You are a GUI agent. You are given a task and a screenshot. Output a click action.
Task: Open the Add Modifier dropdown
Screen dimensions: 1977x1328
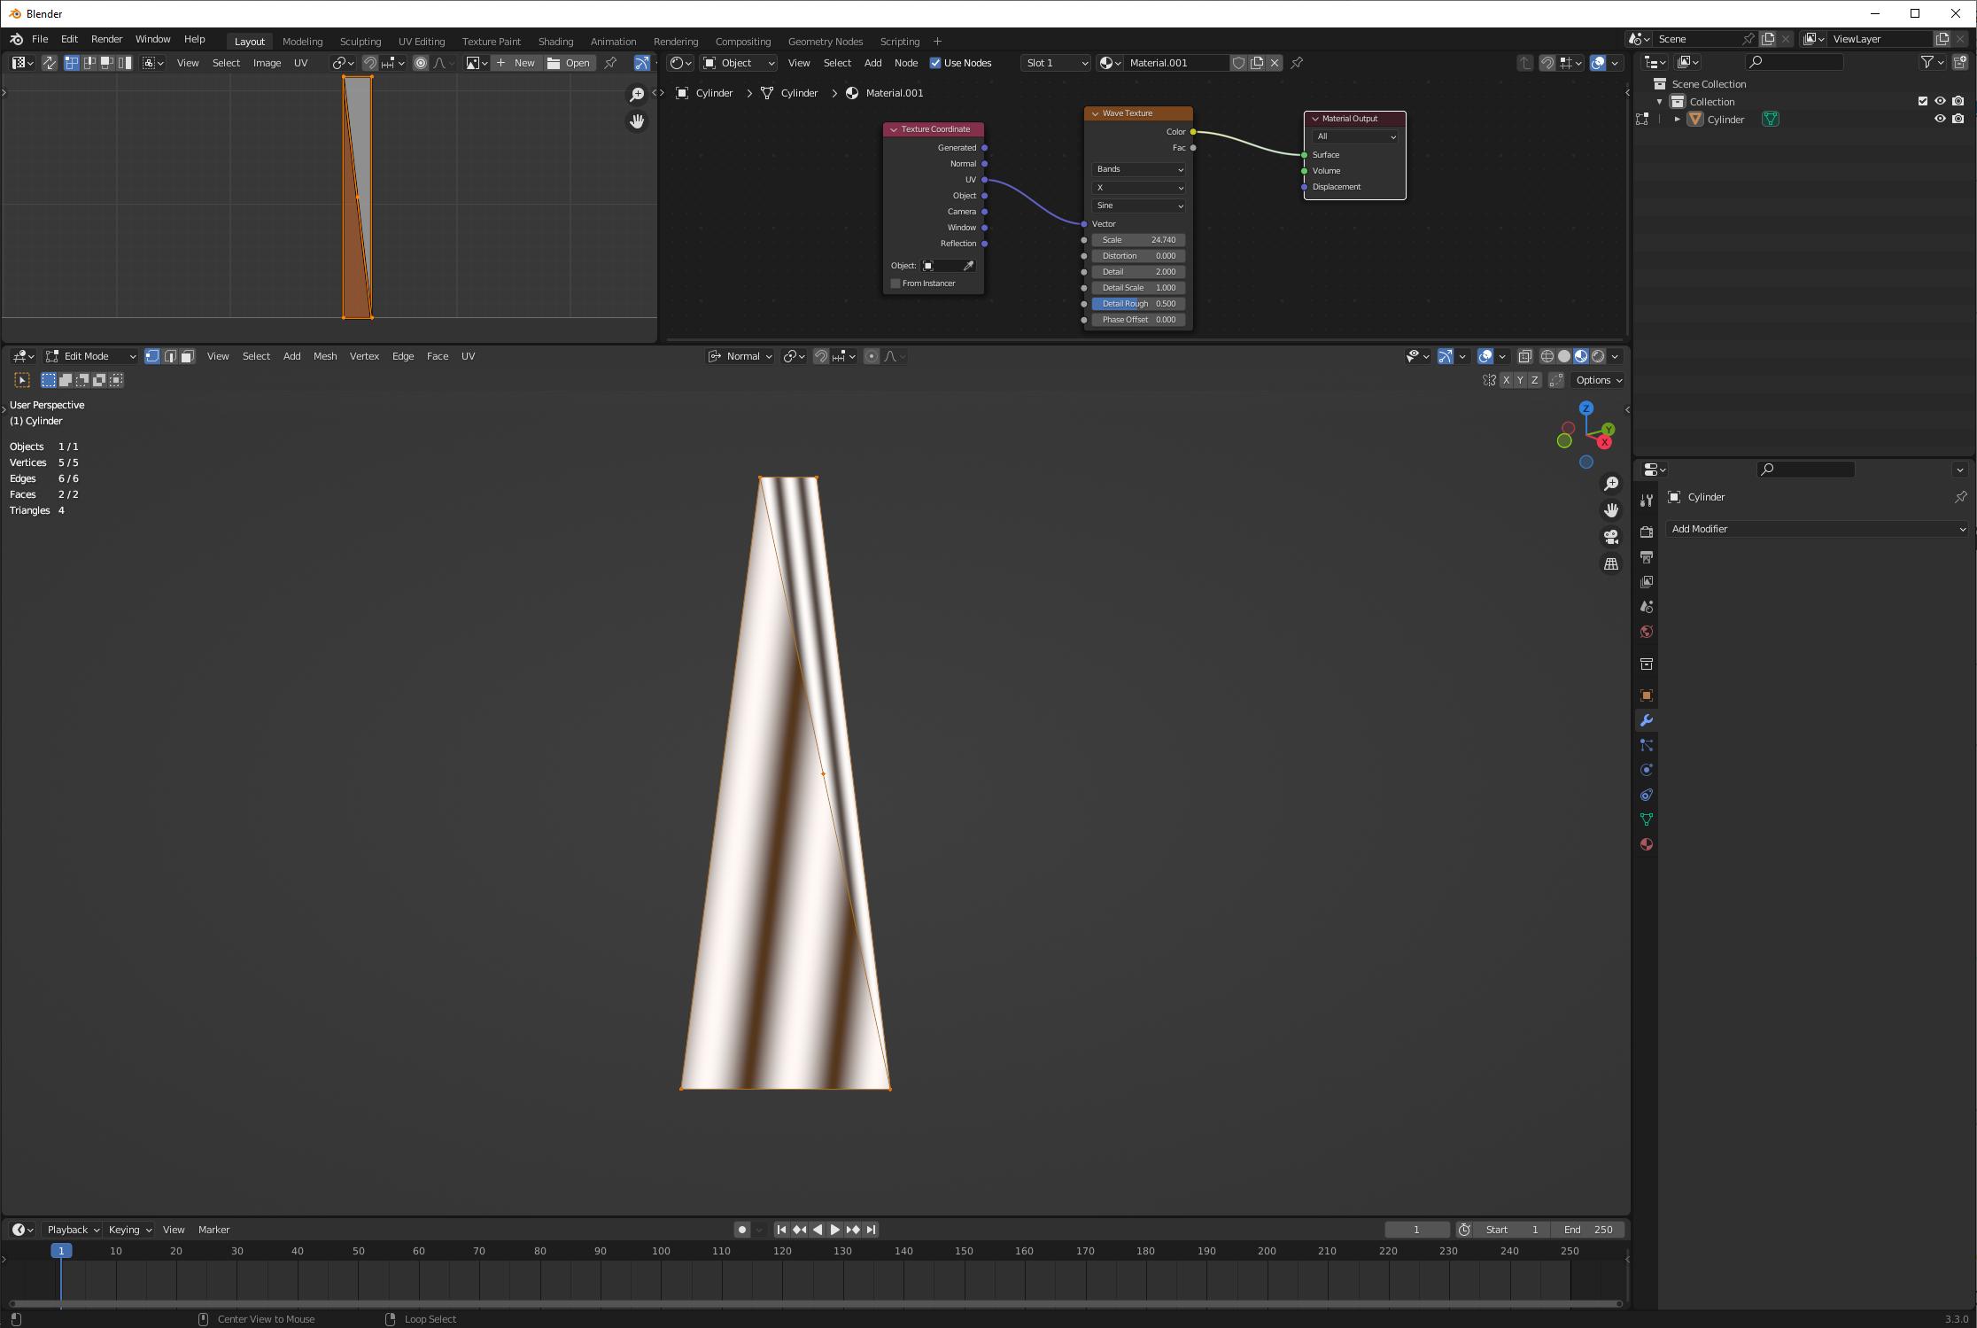[1816, 529]
